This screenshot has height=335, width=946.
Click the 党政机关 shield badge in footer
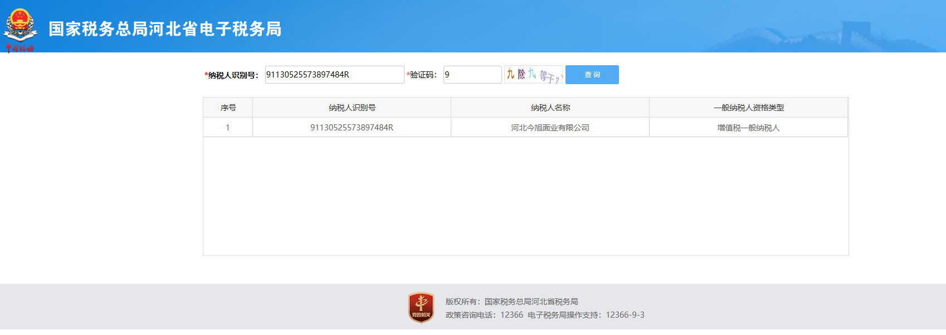click(421, 308)
